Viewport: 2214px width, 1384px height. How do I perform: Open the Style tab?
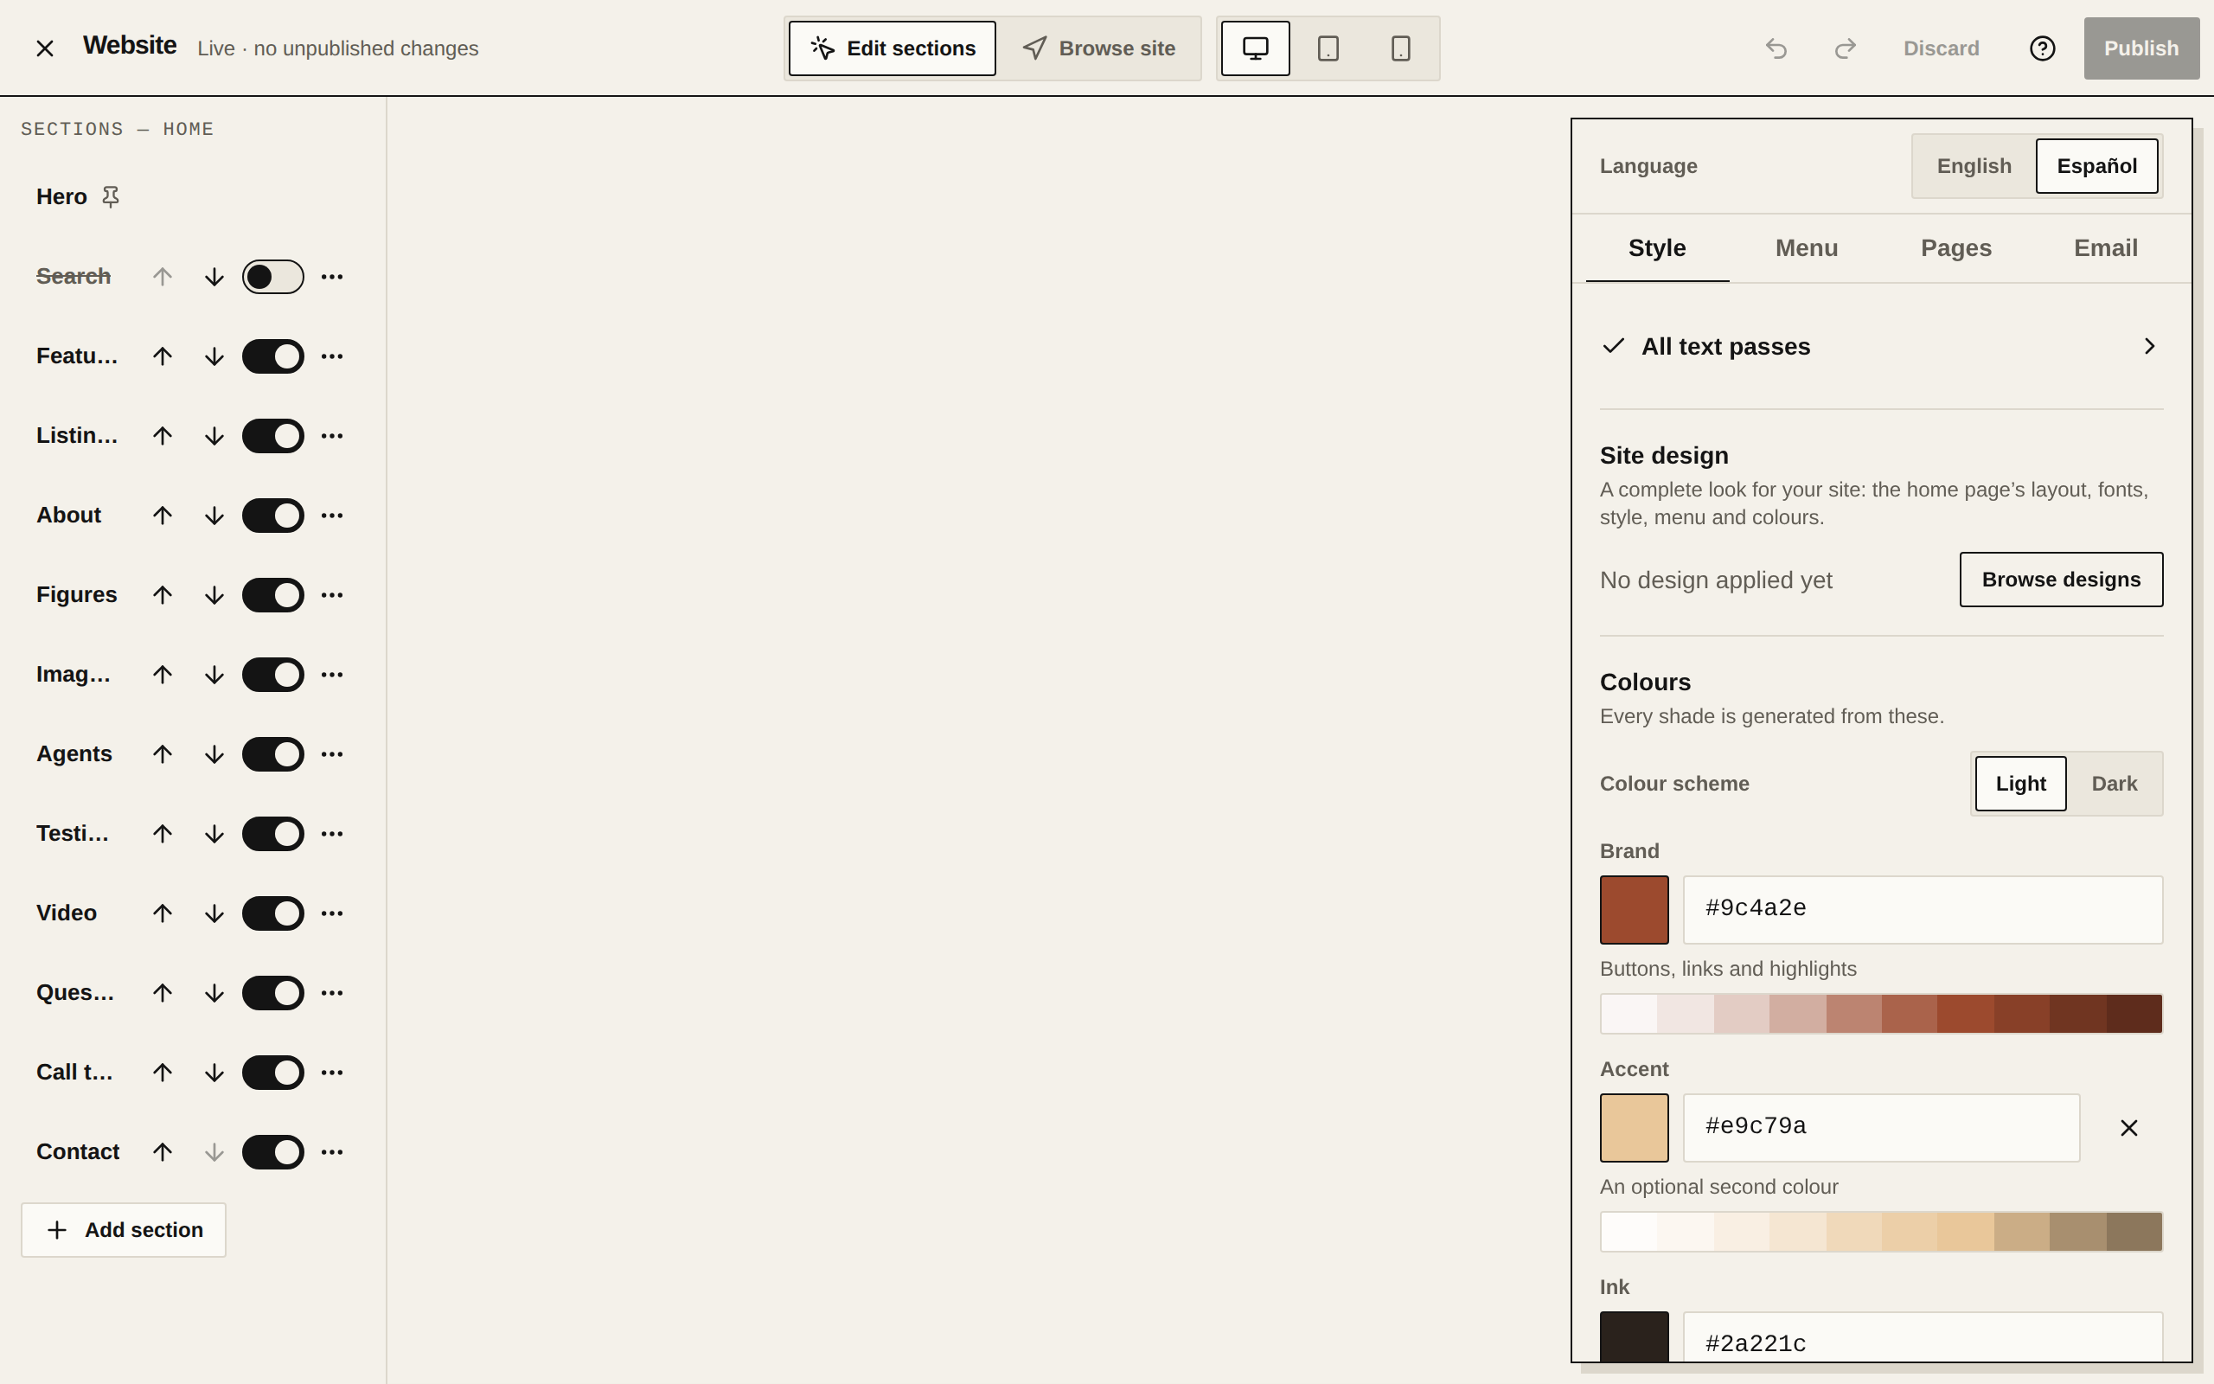pyautogui.click(x=1657, y=248)
